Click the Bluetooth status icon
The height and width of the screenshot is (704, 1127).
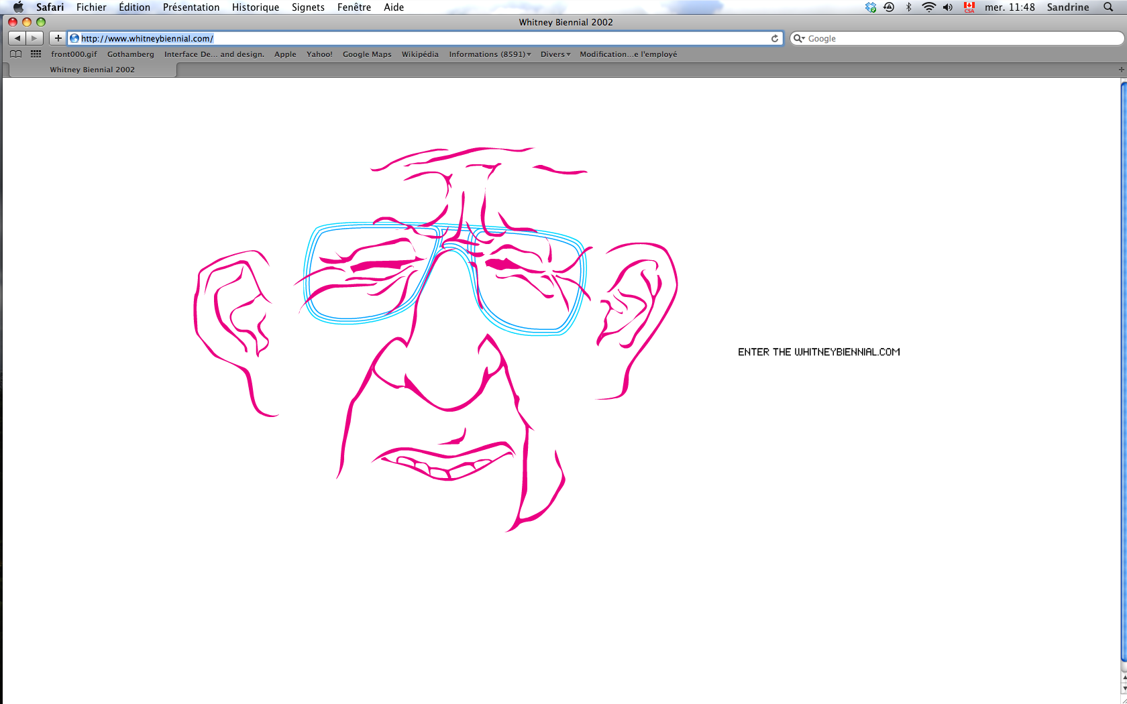coord(909,7)
